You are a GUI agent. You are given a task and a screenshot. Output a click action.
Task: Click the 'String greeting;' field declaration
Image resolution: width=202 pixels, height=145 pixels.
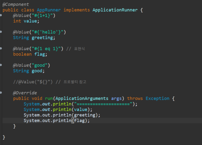(x=34, y=38)
